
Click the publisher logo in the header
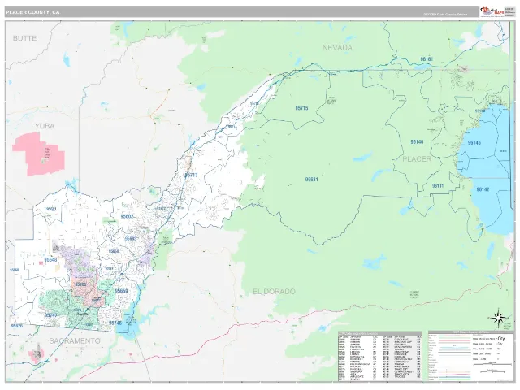click(x=492, y=11)
